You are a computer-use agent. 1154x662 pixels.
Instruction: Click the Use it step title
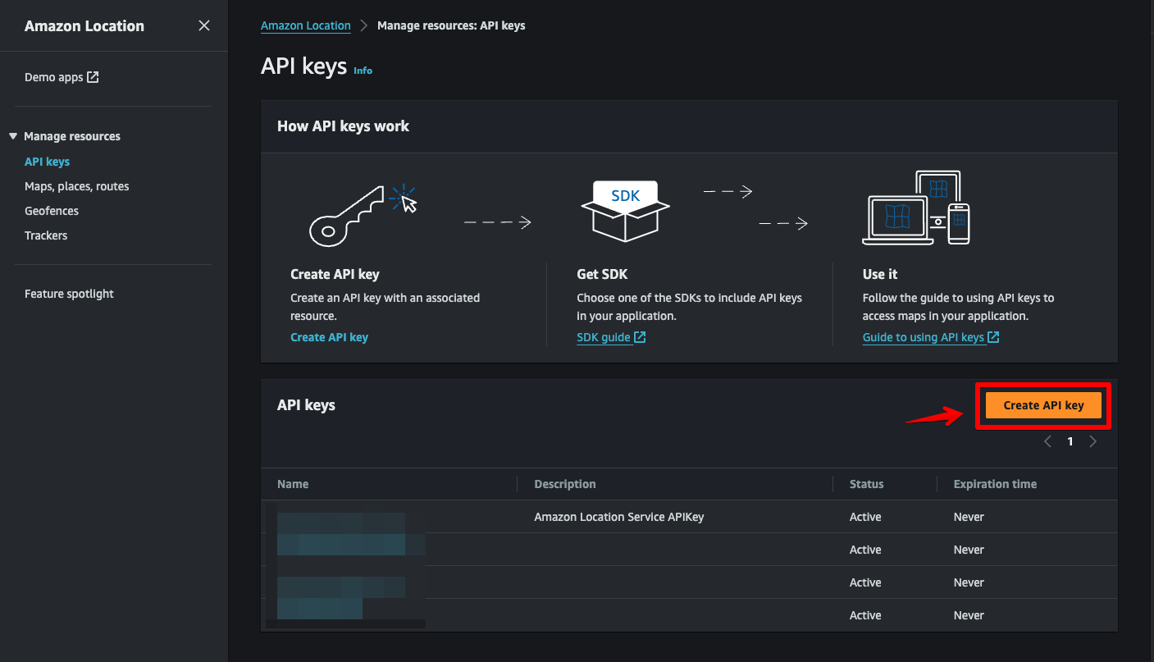880,274
